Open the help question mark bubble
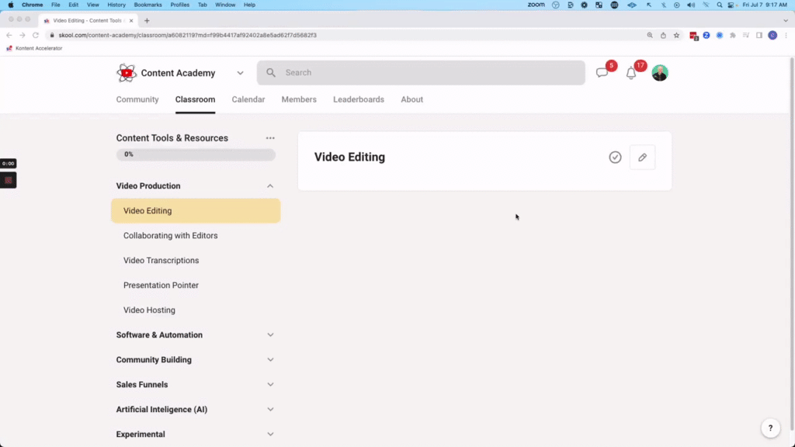795x447 pixels. click(x=769, y=428)
